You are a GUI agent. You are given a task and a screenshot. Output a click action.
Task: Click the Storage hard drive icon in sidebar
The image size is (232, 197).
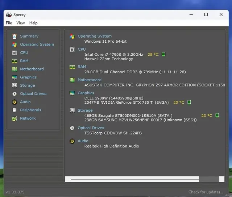[14, 85]
